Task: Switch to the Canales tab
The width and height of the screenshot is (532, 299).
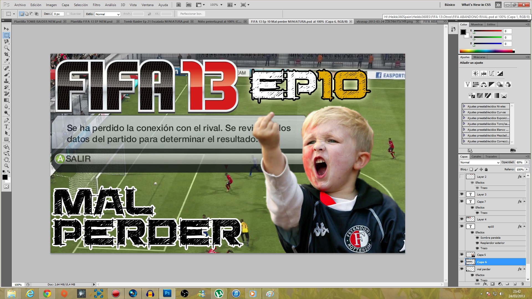Action: point(476,156)
